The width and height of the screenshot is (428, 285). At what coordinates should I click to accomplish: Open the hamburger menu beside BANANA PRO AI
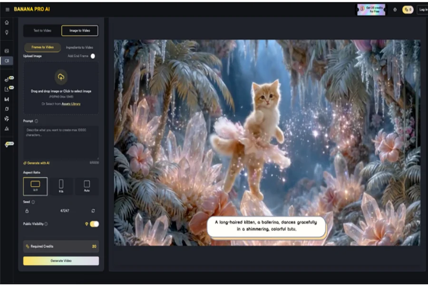point(7,9)
